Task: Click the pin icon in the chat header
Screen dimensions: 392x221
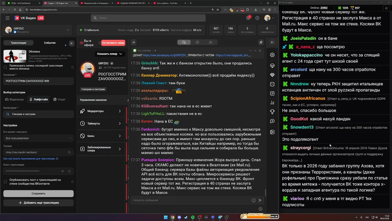Action: (x=261, y=42)
